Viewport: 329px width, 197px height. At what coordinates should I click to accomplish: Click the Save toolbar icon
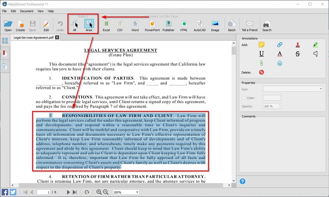[x=33, y=26]
